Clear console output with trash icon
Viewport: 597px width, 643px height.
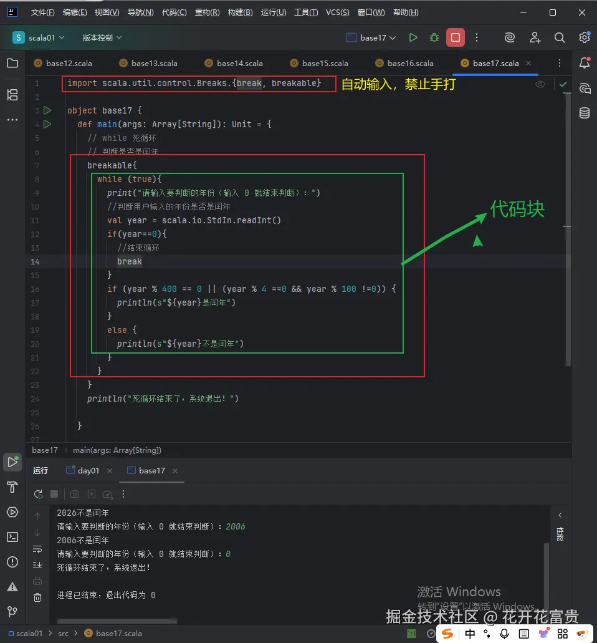pyautogui.click(x=37, y=597)
